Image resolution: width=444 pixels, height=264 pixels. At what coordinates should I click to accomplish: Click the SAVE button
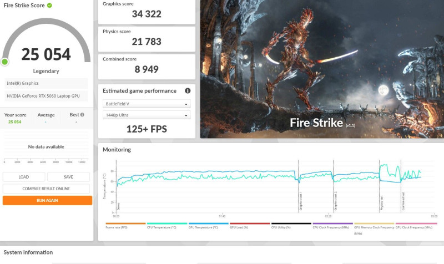coord(68,177)
